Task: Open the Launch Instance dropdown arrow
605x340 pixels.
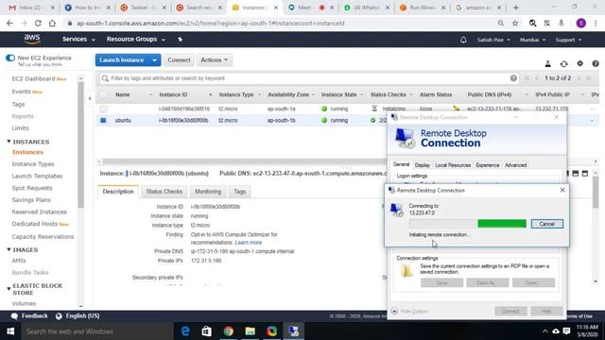Action: click(154, 60)
